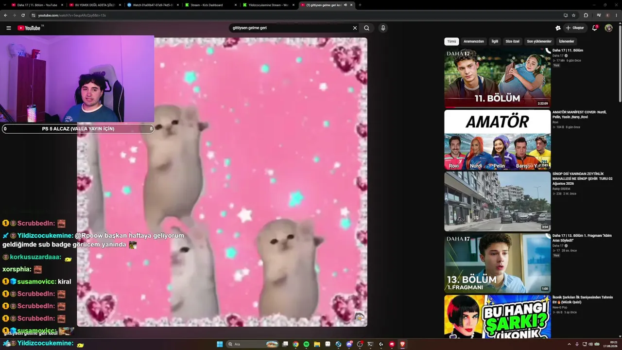Click the Windows taskbar search box
The image size is (622, 350).
pyautogui.click(x=253, y=344)
